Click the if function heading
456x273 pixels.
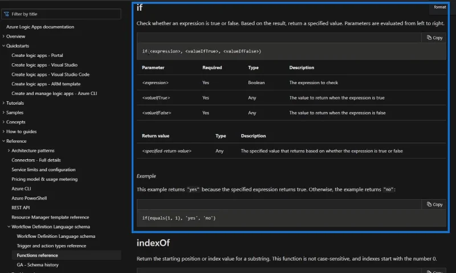[x=140, y=7]
